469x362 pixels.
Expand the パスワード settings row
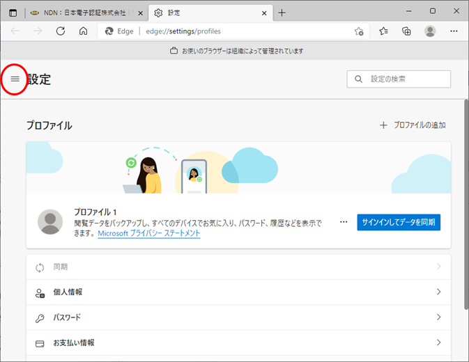[x=238, y=317]
